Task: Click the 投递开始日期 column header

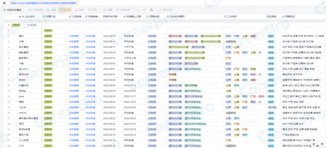Action: point(112,16)
